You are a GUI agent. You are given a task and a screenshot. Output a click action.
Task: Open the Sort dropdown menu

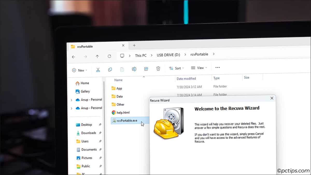[x=176, y=68]
